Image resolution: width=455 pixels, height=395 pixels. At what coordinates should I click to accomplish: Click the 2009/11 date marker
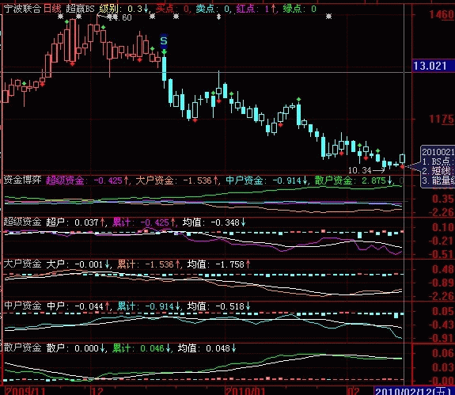point(25,391)
